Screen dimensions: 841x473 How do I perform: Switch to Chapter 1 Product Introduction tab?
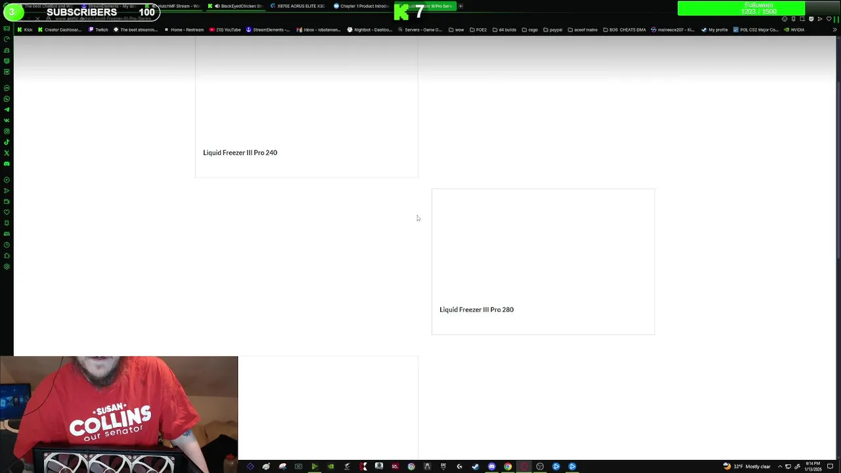361,6
